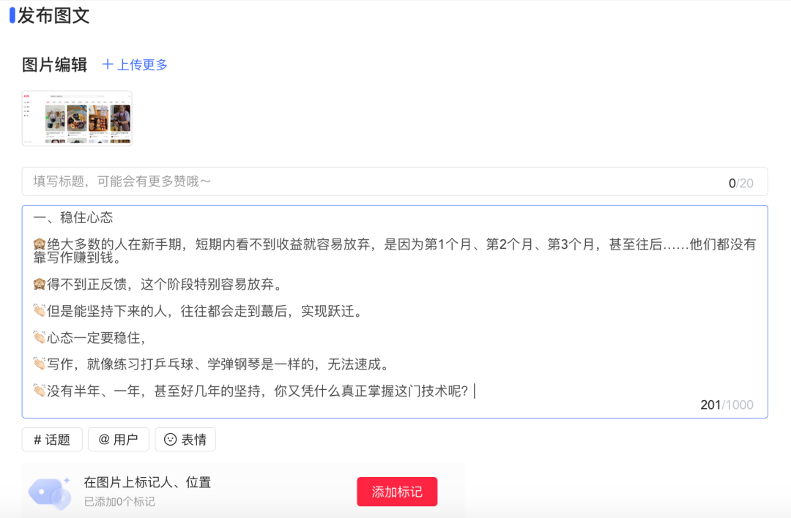This screenshot has height=518, width=791.
Task: Open the uploaded image thumbnail
Action: point(77,118)
